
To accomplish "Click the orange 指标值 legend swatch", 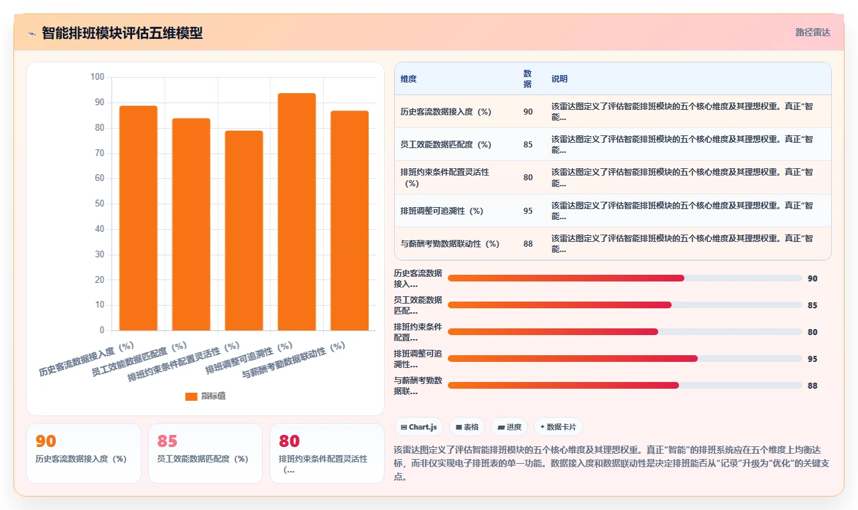I will pyautogui.click(x=191, y=396).
